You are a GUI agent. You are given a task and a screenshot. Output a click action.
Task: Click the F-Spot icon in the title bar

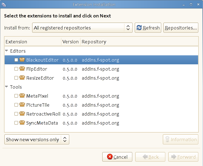[4, 5]
